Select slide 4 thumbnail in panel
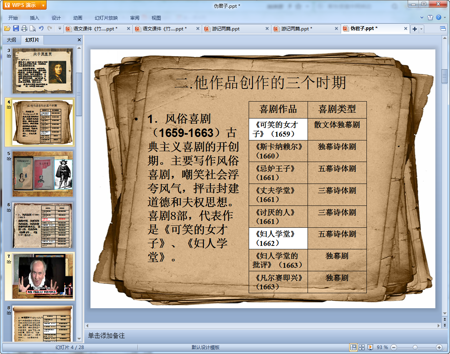Viewport: 450px width, 354px height. pyautogui.click(x=42, y=122)
